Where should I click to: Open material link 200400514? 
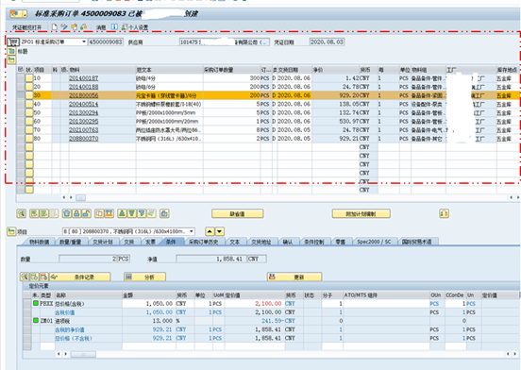(x=83, y=104)
